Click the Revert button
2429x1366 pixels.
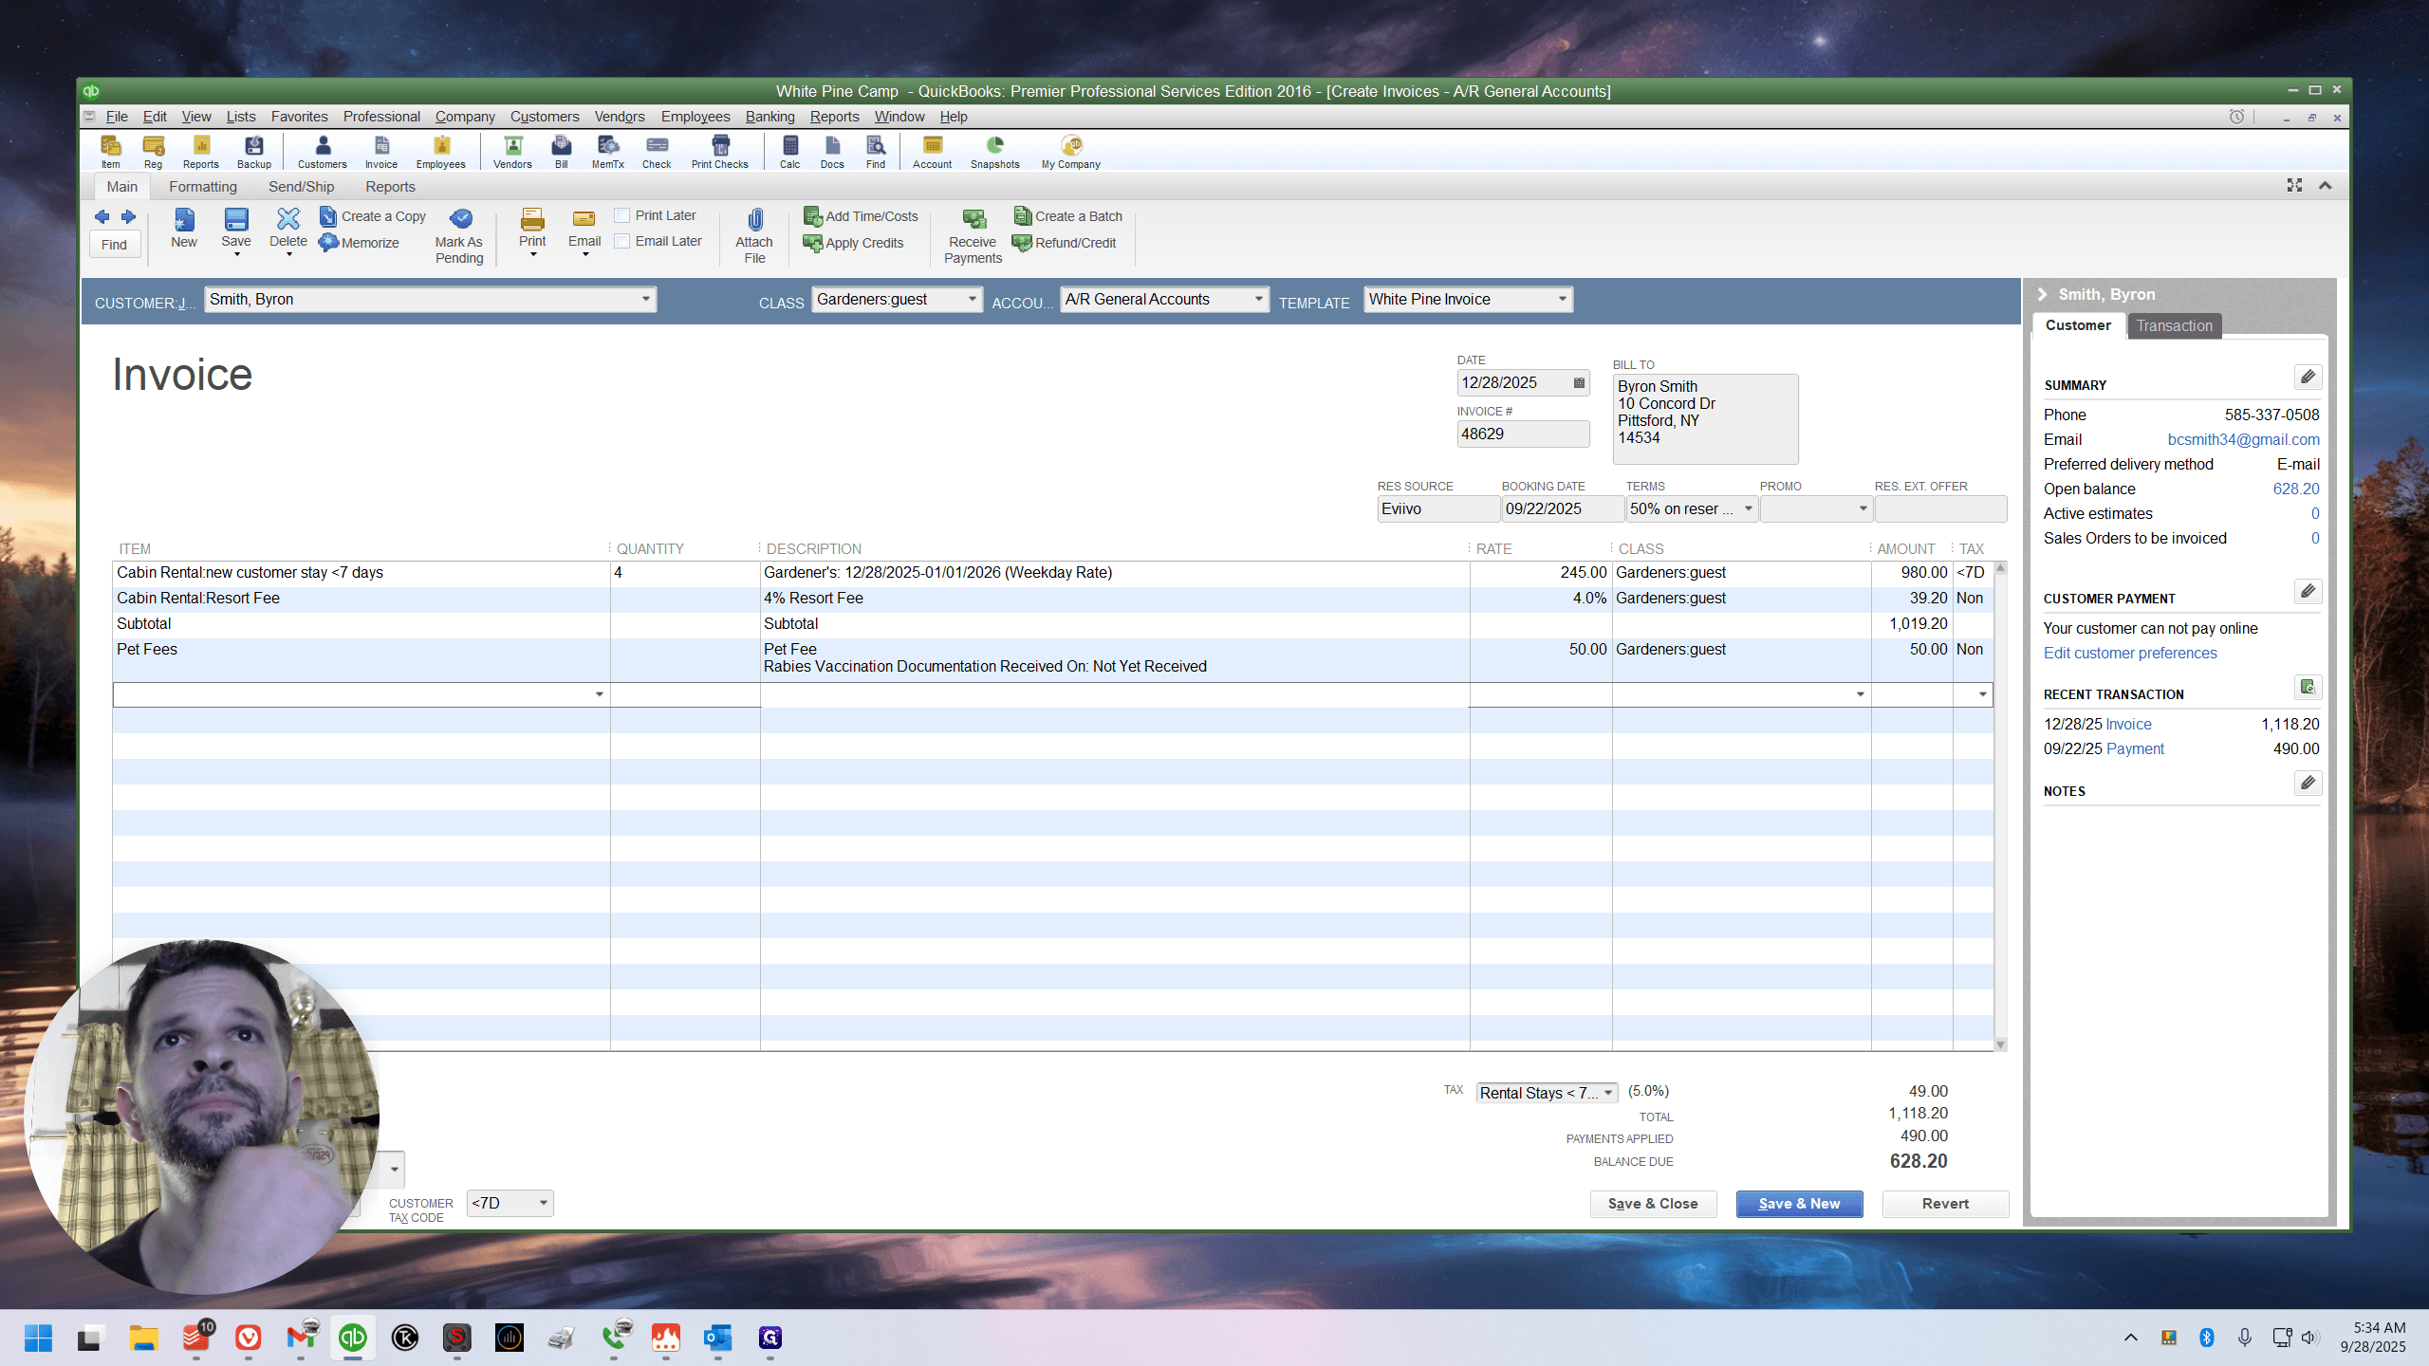(1945, 1204)
